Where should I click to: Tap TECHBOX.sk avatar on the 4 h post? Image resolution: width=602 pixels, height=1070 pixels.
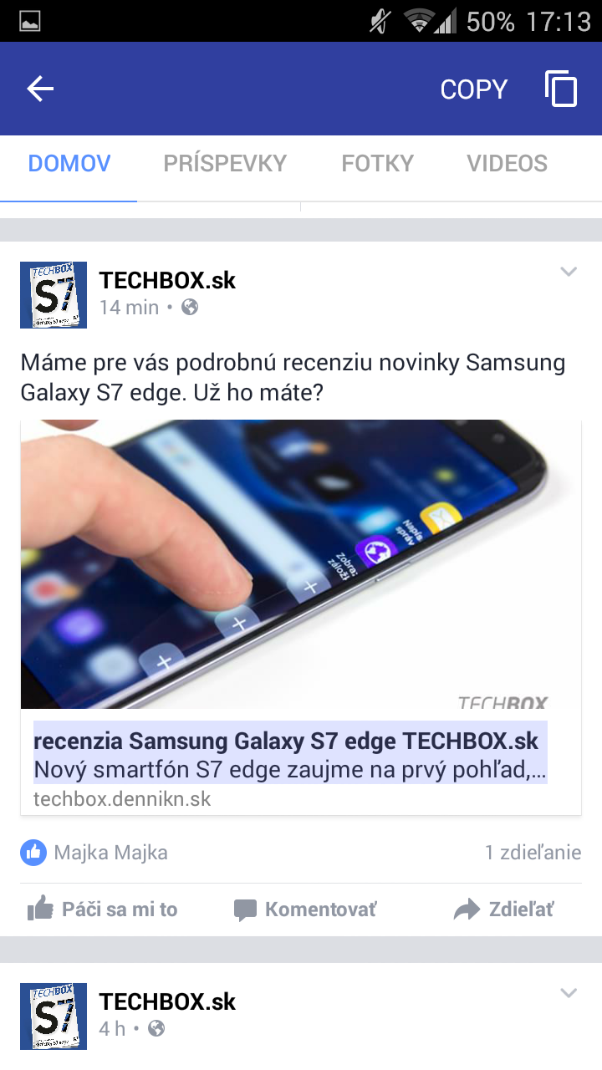click(54, 1016)
